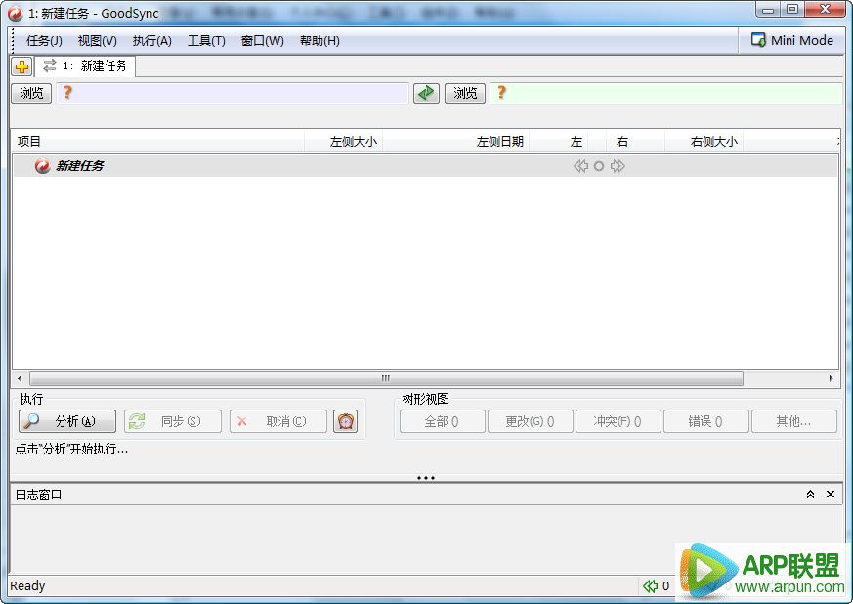Click the alarm clock icon next to 取消
Image resolution: width=853 pixels, height=604 pixels.
click(x=347, y=420)
